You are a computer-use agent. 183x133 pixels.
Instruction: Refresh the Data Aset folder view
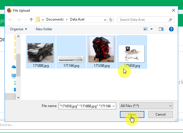click(x=111, y=20)
